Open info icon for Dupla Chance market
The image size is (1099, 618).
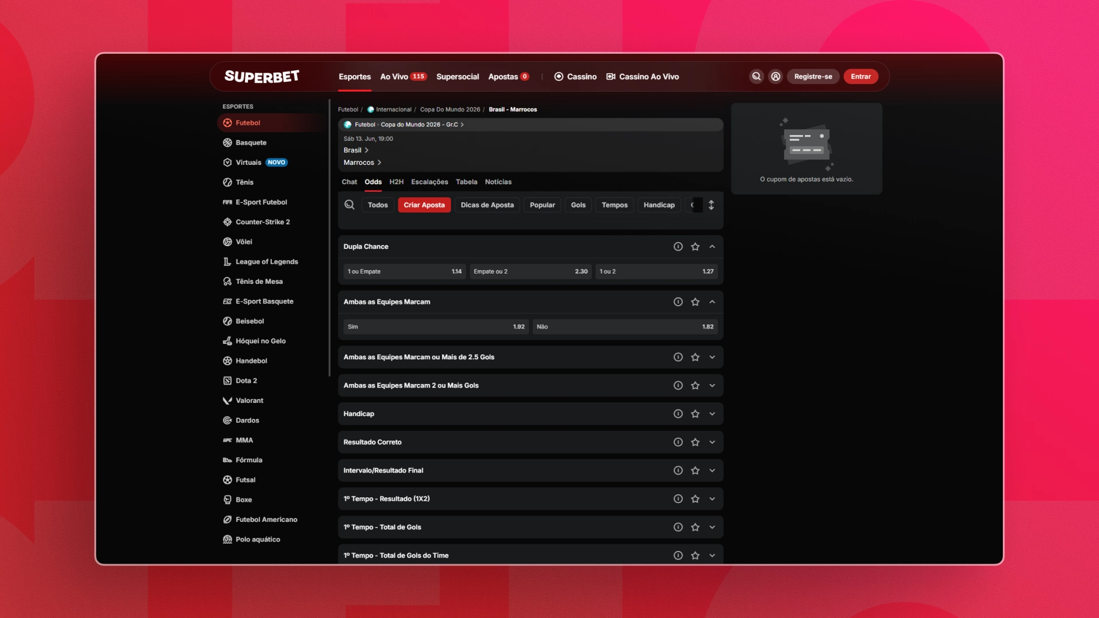[678, 247]
